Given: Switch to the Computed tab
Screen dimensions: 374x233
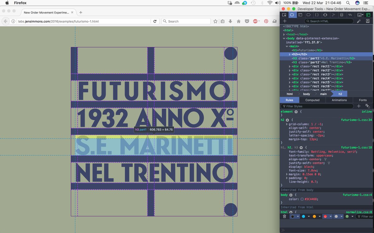Looking at the screenshot, I should tap(312, 100).
